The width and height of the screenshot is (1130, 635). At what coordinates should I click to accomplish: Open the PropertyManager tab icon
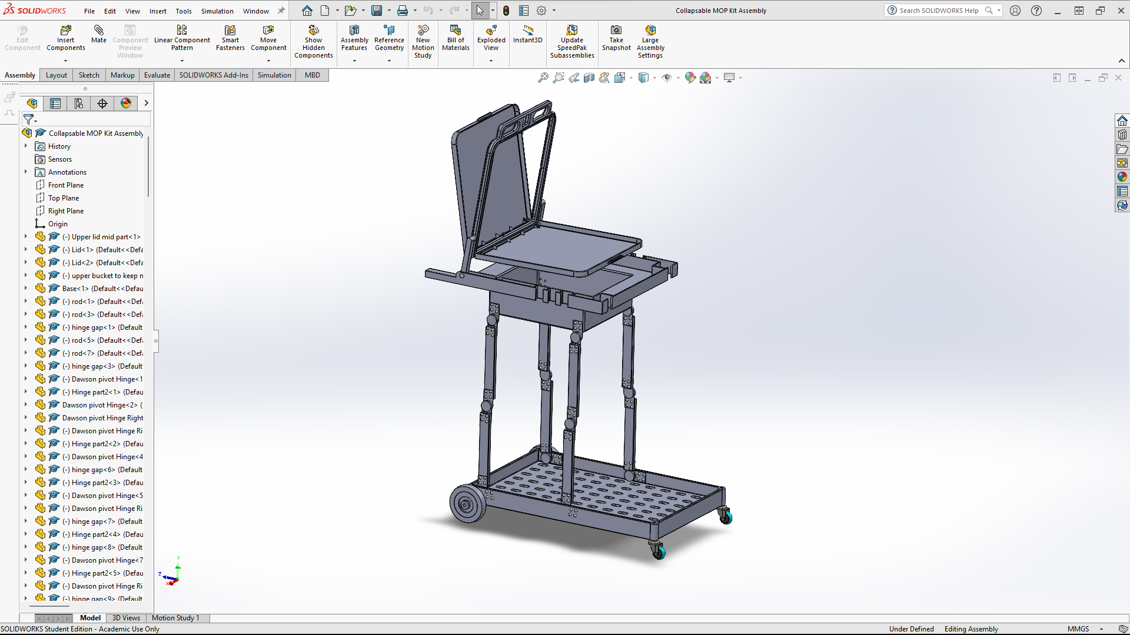(55, 103)
